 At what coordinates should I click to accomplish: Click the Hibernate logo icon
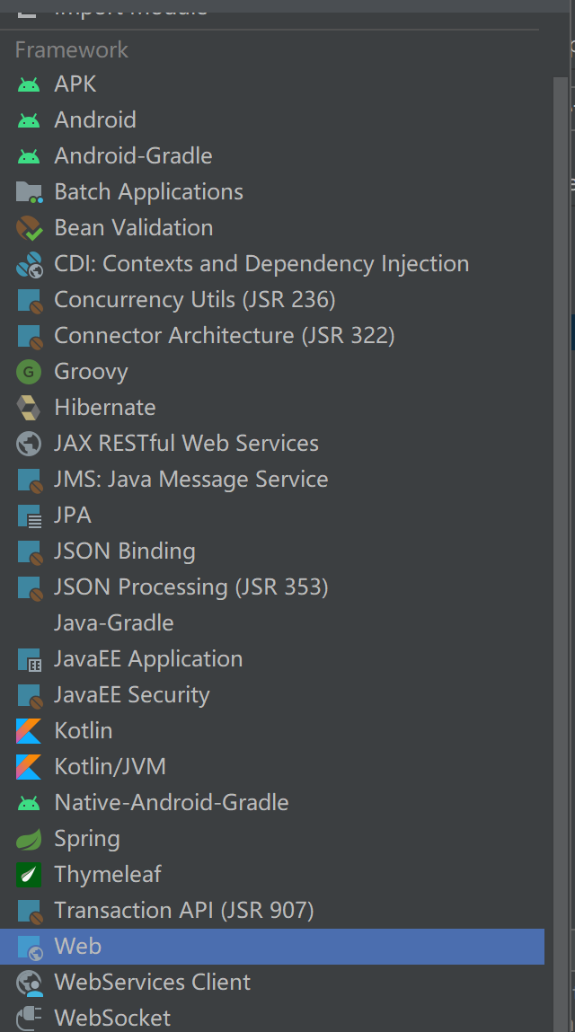coord(29,408)
